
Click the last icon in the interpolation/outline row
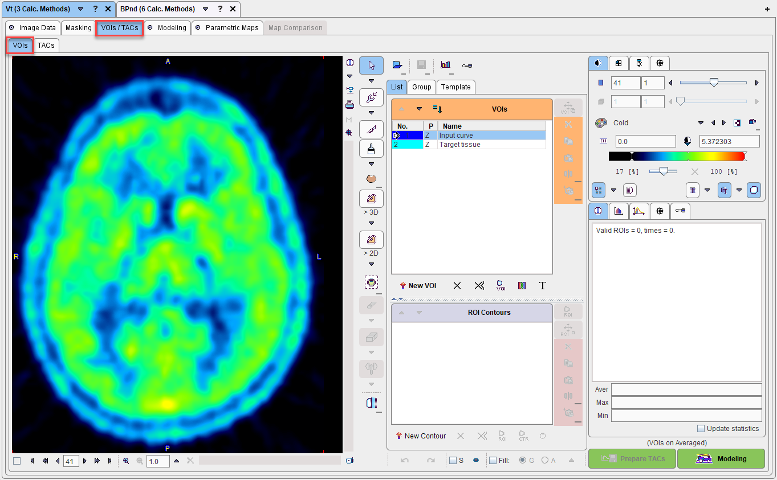click(x=754, y=190)
